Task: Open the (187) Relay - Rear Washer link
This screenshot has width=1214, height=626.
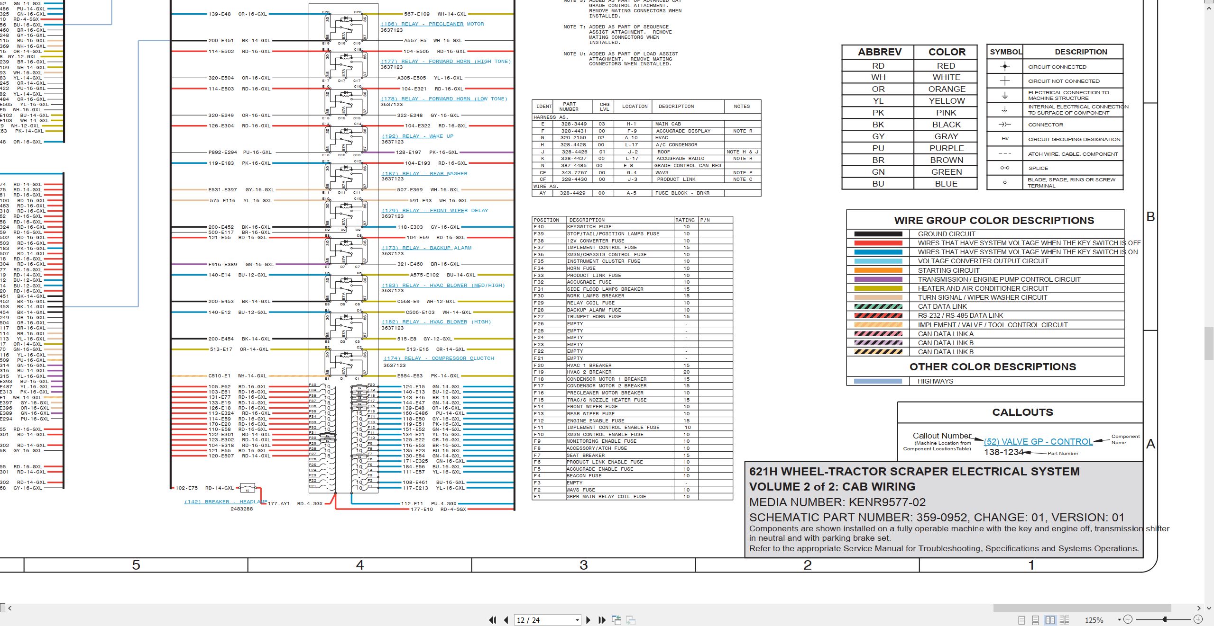Action: coord(424,174)
